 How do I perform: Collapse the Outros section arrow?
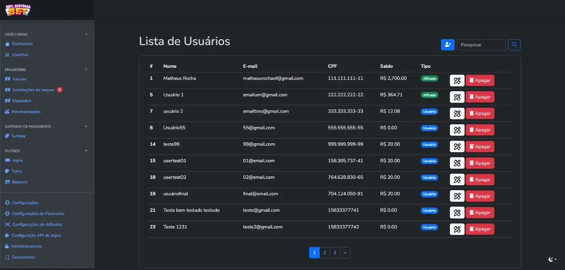click(x=86, y=151)
